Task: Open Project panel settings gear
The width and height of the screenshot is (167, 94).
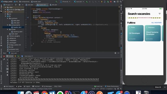Action: coord(20,5)
